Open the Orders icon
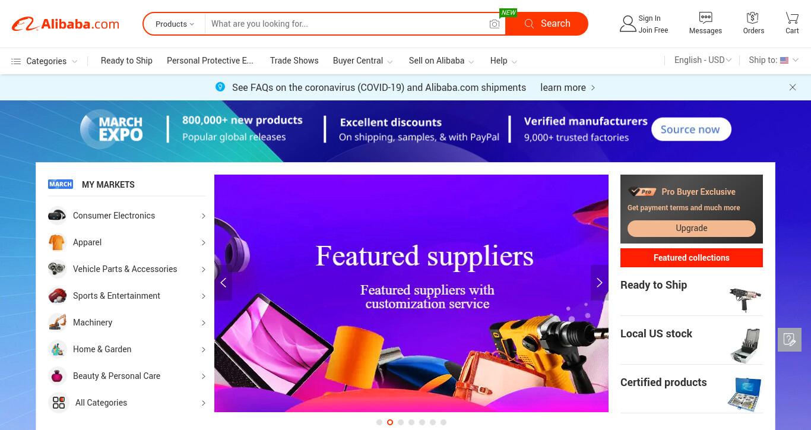The width and height of the screenshot is (811, 430). 753,17
